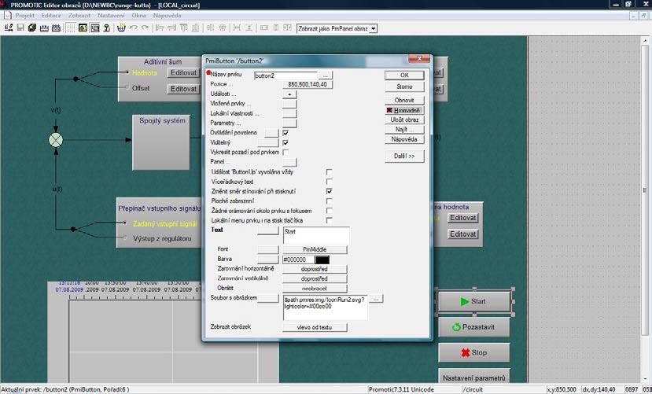Viewport: 652px width, 394px height.
Task: Click the align top toolbar icon
Action: (x=183, y=28)
